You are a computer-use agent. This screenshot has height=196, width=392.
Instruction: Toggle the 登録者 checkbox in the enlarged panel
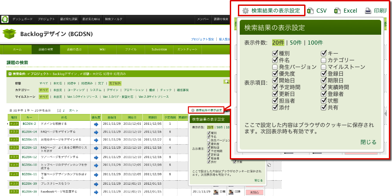[324, 94]
